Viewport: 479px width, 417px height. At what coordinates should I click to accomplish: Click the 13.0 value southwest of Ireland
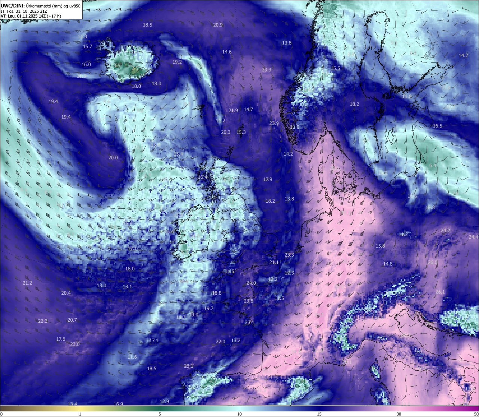point(101,286)
